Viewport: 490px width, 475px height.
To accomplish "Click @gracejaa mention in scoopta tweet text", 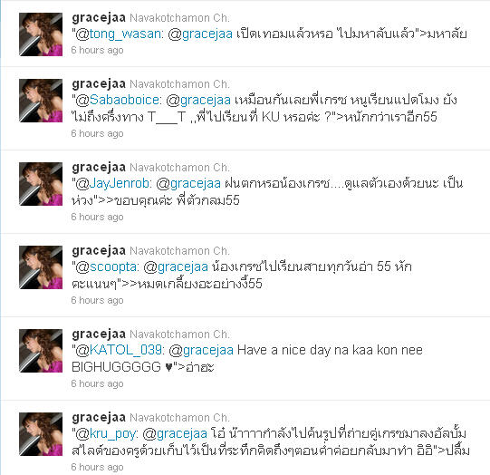I will [176, 267].
